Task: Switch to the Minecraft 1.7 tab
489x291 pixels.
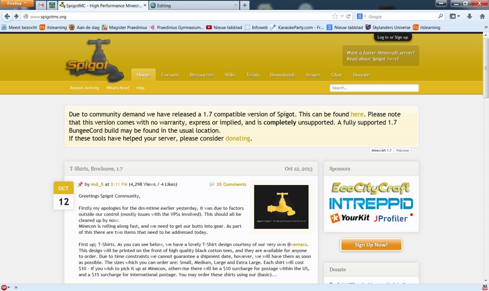Action: pyautogui.click(x=381, y=150)
